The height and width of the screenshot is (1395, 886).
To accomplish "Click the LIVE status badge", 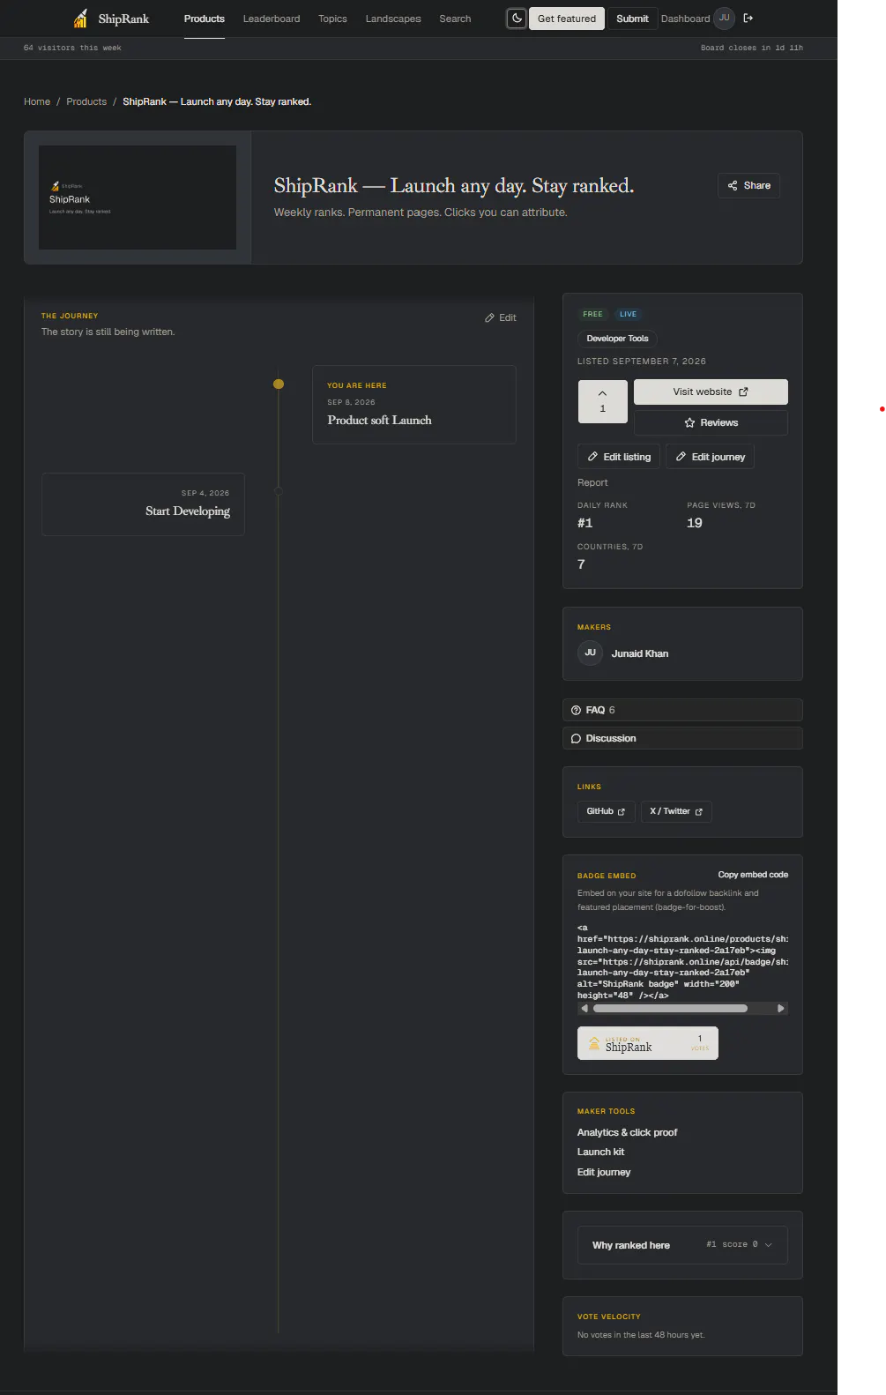I will click(x=628, y=314).
